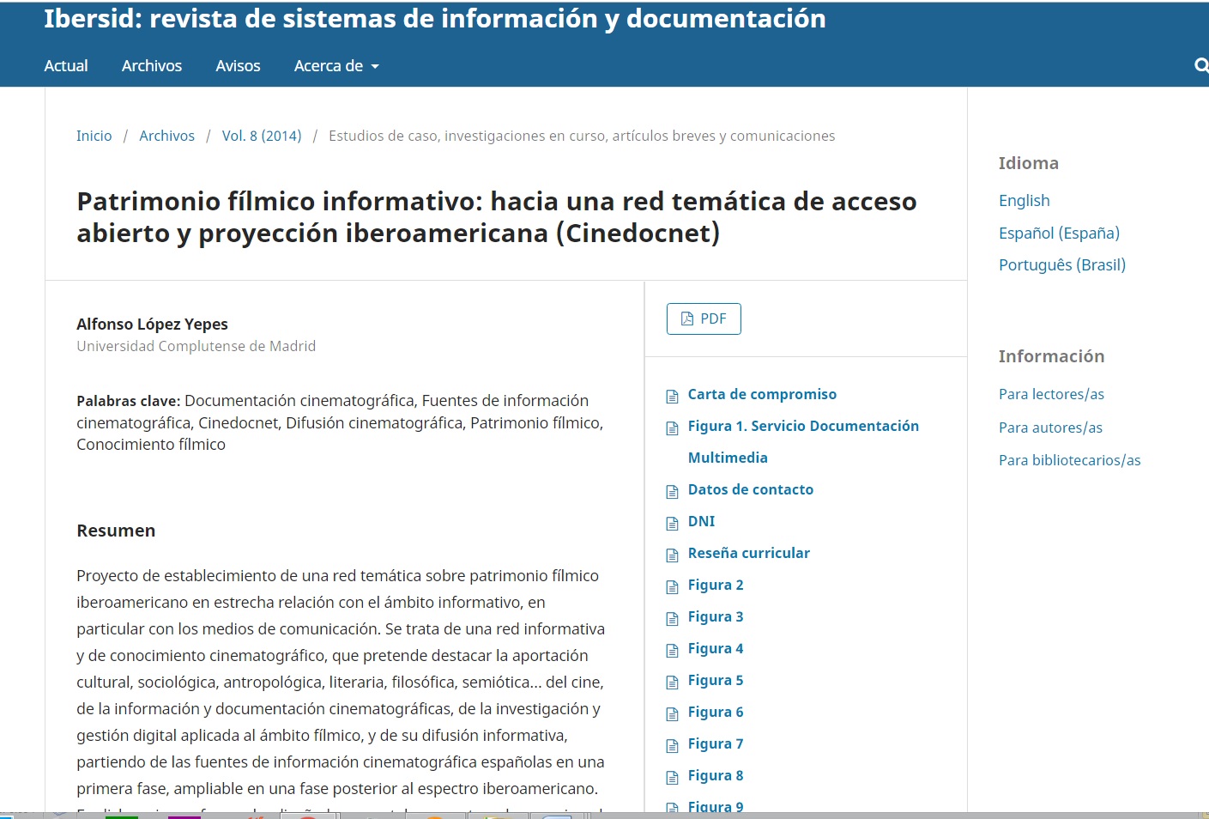Open Para lectores/as information link

click(x=1052, y=394)
